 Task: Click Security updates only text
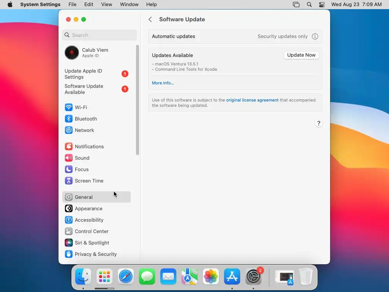(283, 36)
